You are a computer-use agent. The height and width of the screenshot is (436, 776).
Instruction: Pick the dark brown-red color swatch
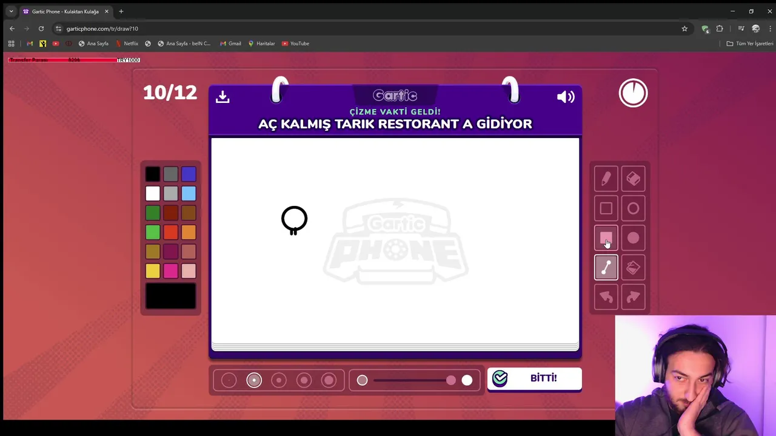(x=170, y=213)
